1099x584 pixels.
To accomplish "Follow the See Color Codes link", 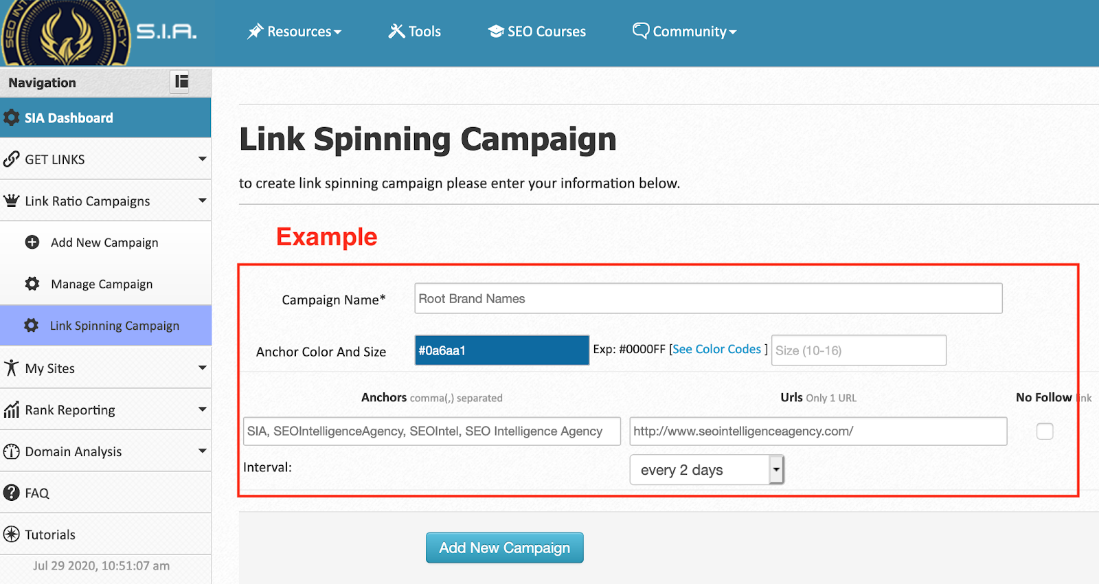I will point(717,349).
